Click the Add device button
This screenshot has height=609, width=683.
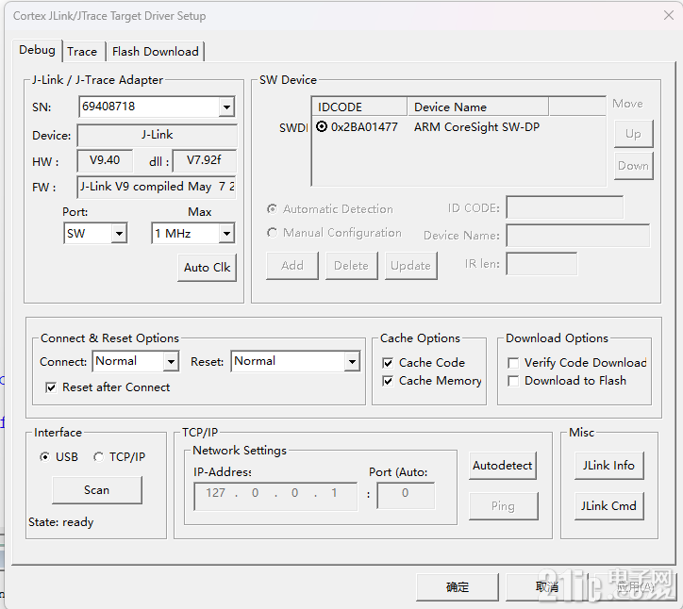(x=292, y=266)
